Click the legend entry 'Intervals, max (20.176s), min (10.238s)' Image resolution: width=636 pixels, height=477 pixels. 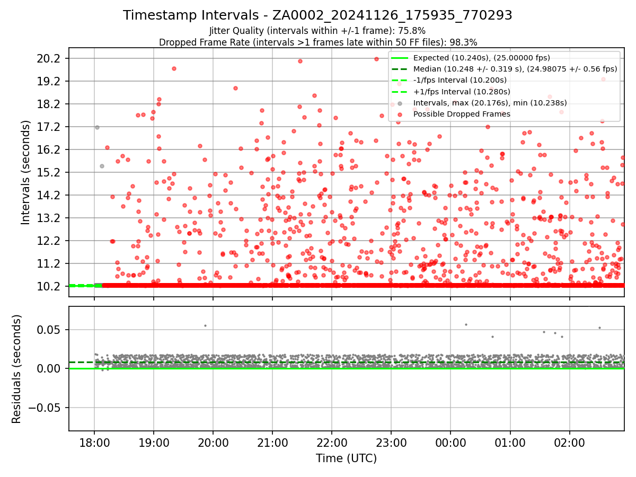click(490, 103)
